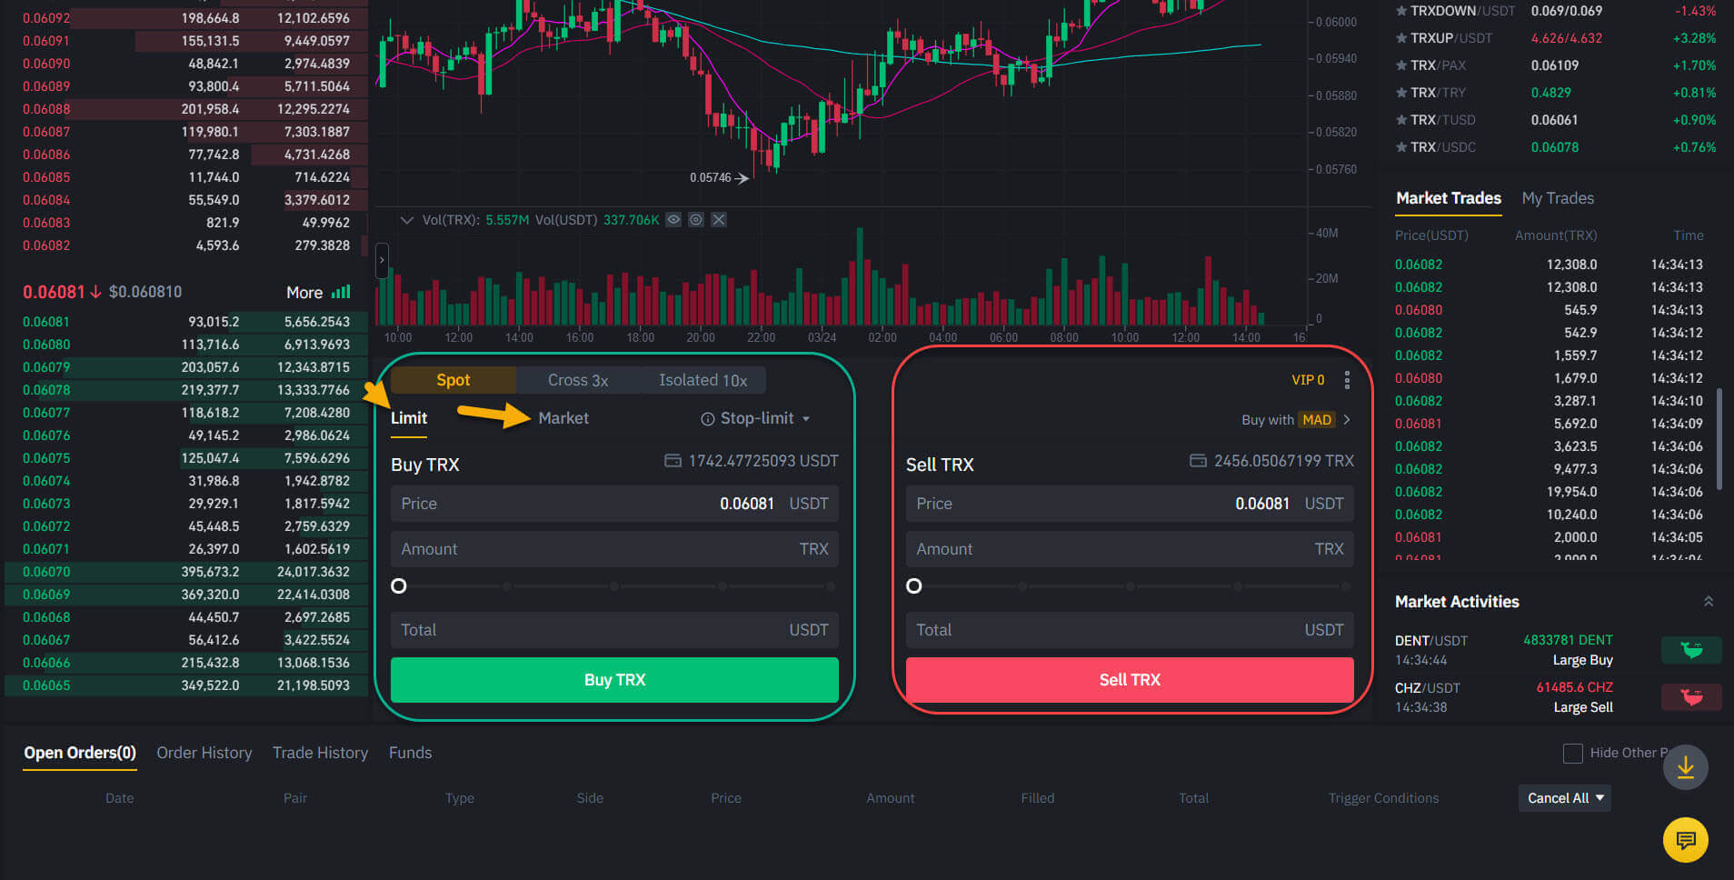Open the Order History tab
The image size is (1734, 880).
coord(204,753)
